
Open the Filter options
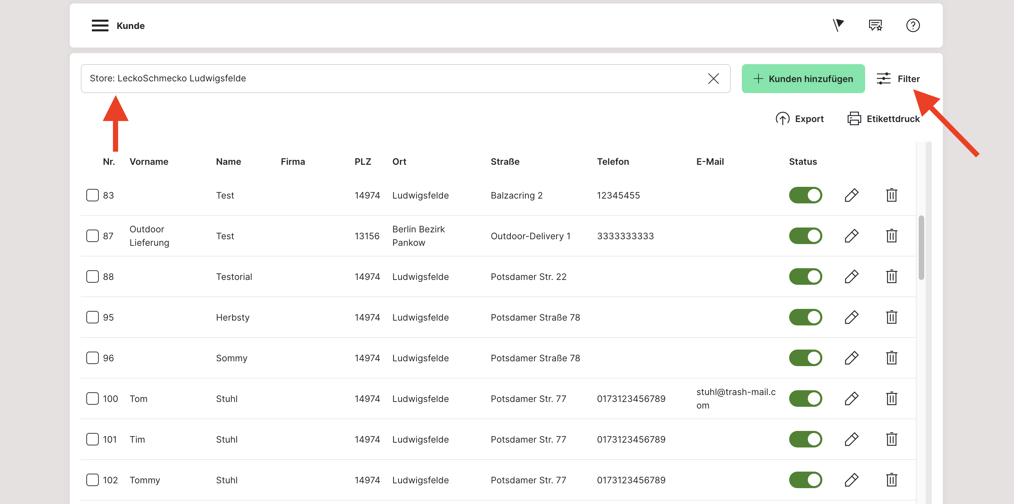[898, 79]
